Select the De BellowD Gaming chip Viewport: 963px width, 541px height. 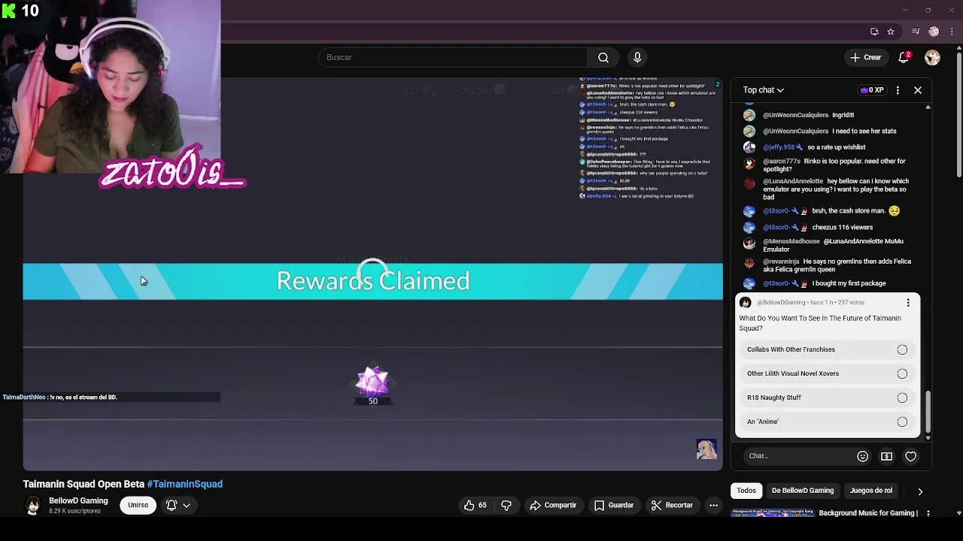click(x=803, y=491)
